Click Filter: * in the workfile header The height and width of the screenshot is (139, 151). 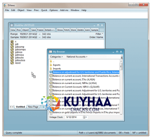point(99,34)
